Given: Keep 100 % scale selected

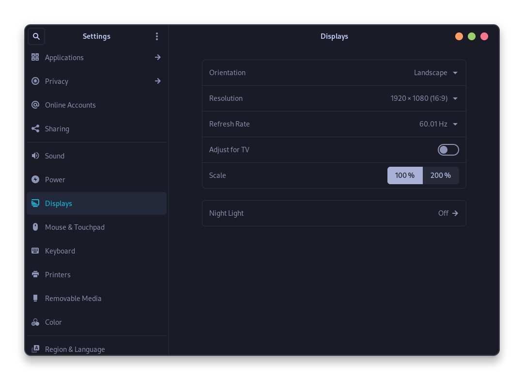Looking at the screenshot, I should point(405,175).
